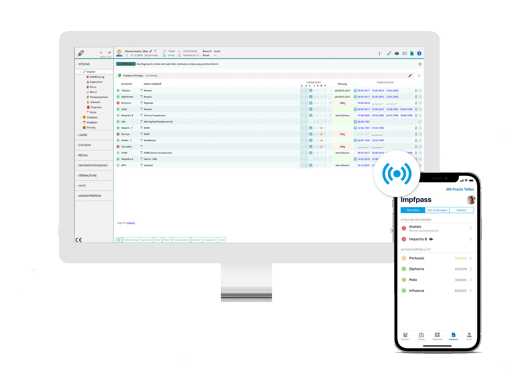This screenshot has width=530, height=380.
Task: Select the Postexposition icon under Impfen
Action: click(x=88, y=97)
